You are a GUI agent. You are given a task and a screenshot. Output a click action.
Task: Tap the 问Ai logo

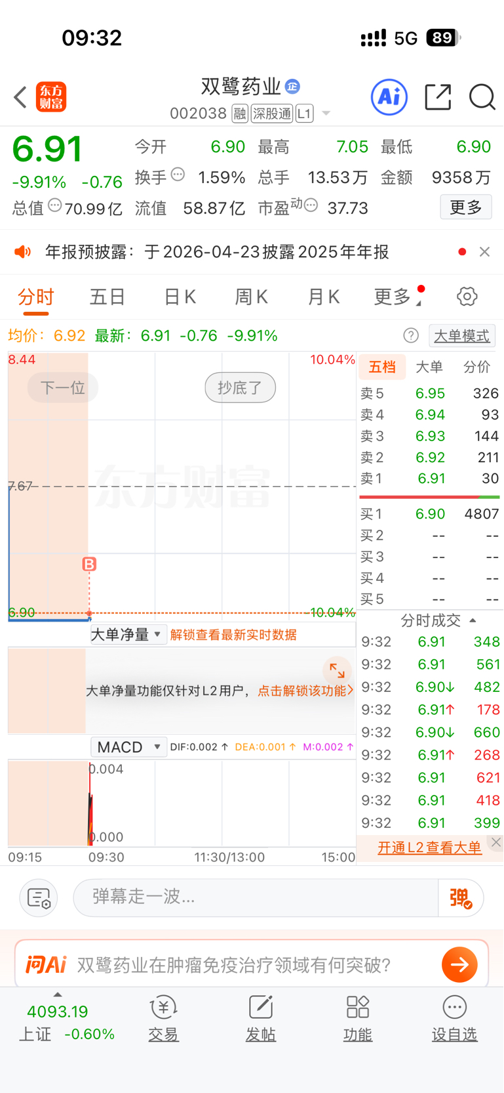point(46,964)
